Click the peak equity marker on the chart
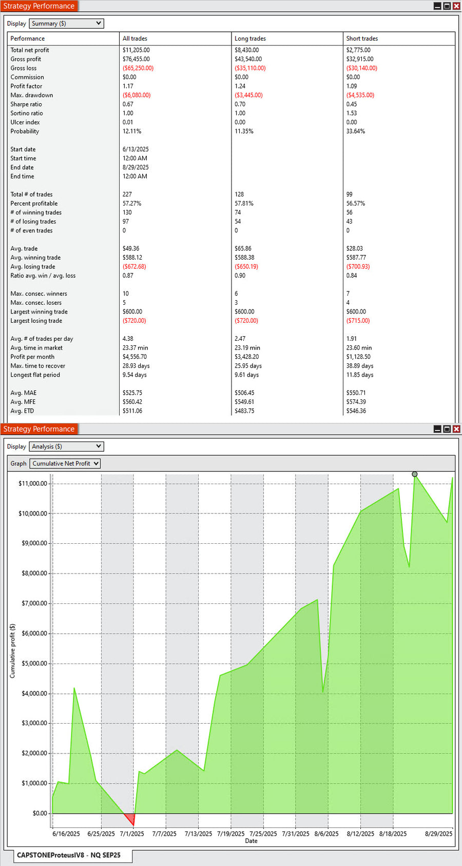 (415, 474)
